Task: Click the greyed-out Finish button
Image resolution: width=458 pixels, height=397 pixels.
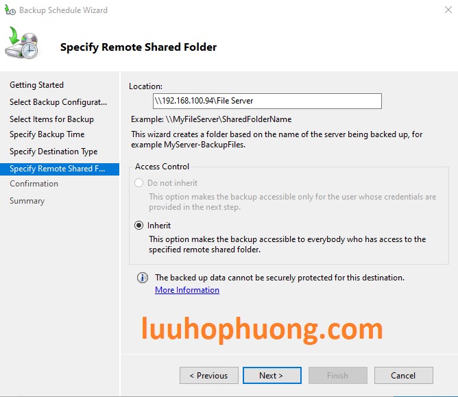Action: click(337, 375)
